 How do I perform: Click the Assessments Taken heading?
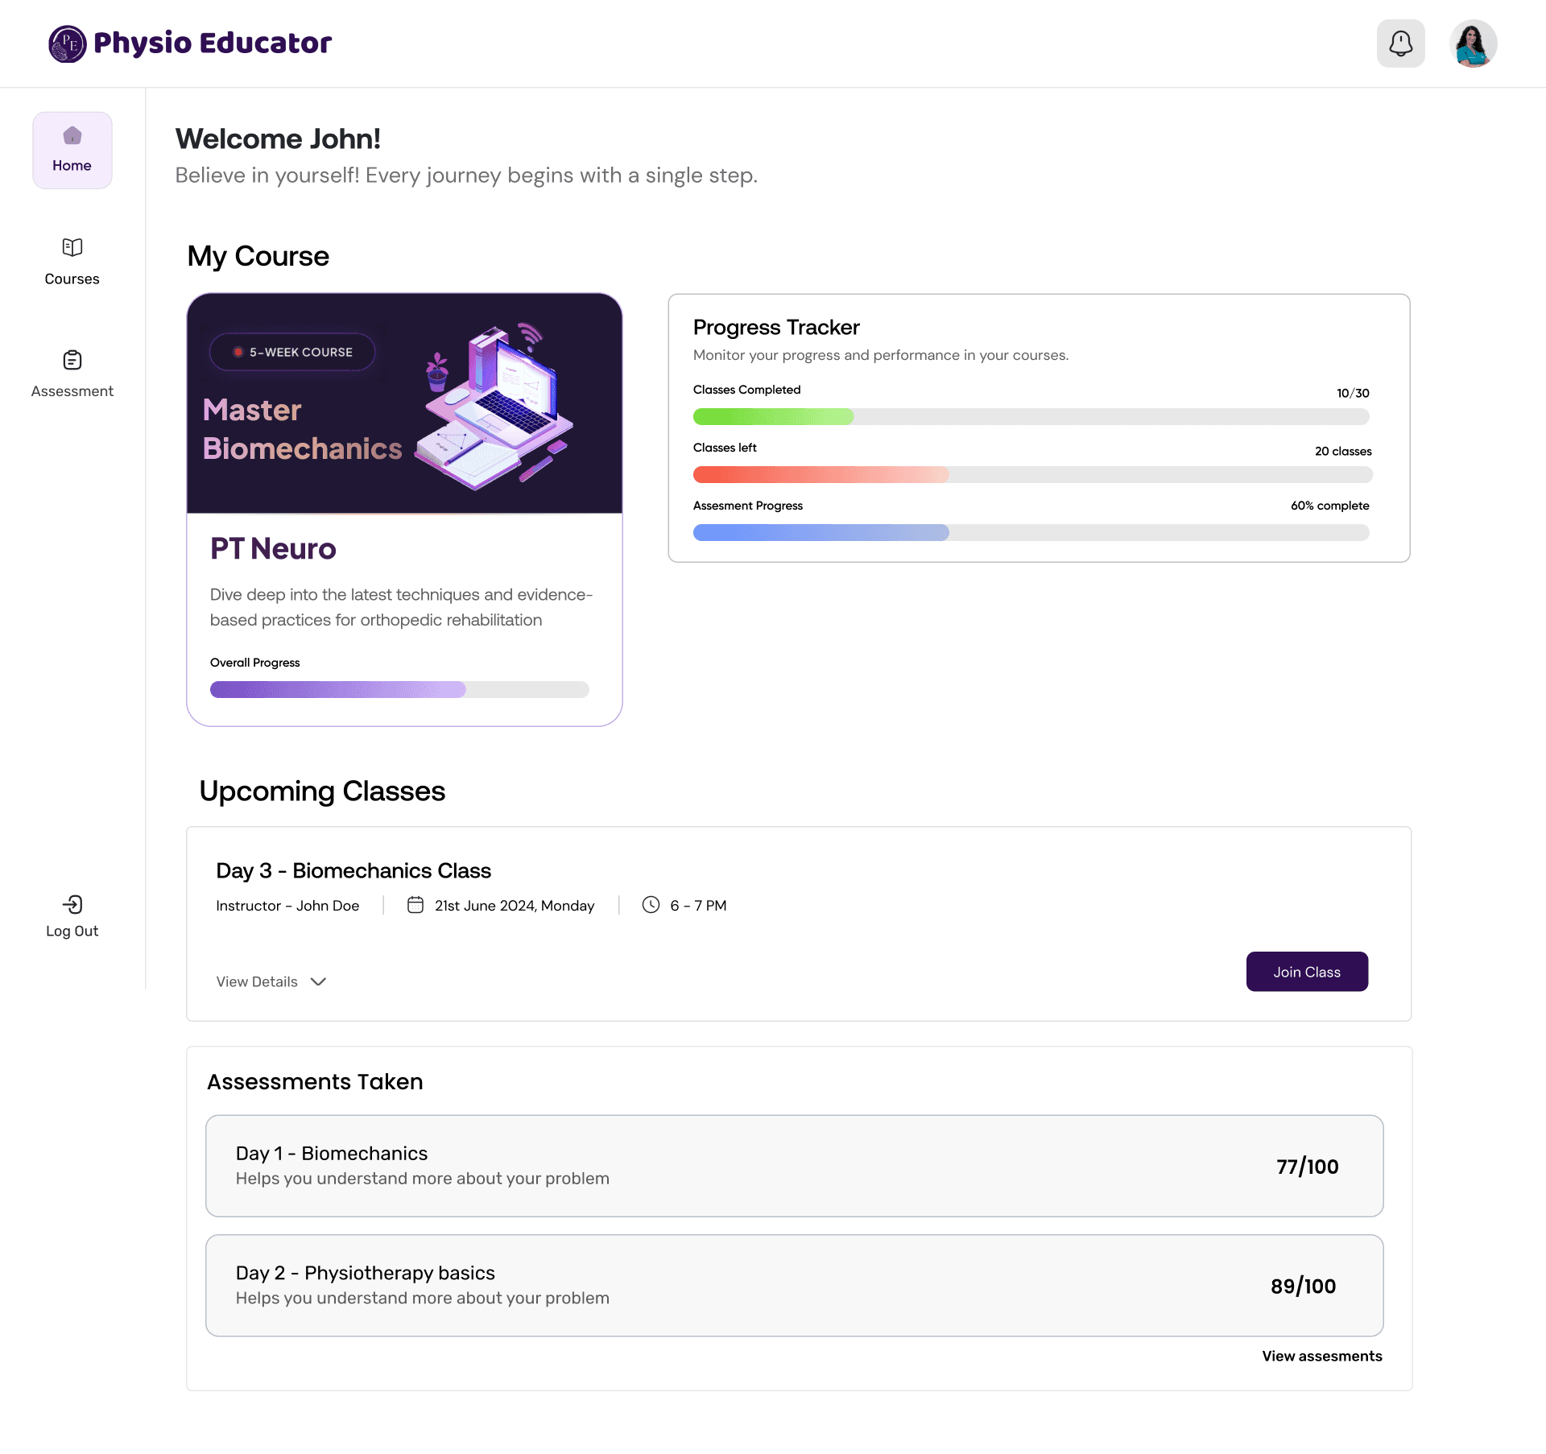(315, 1081)
